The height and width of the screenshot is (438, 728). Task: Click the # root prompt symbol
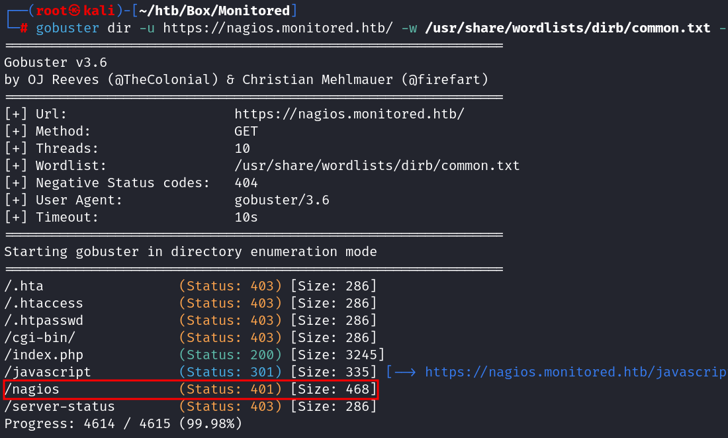coord(24,28)
